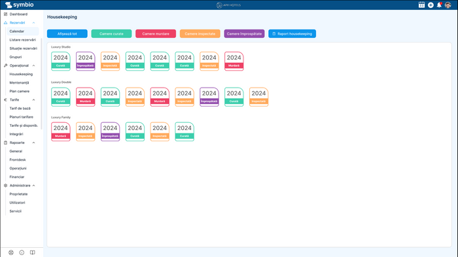This screenshot has height=257, width=458.
Task: Click the Administrare gear icon
Action: point(5,186)
